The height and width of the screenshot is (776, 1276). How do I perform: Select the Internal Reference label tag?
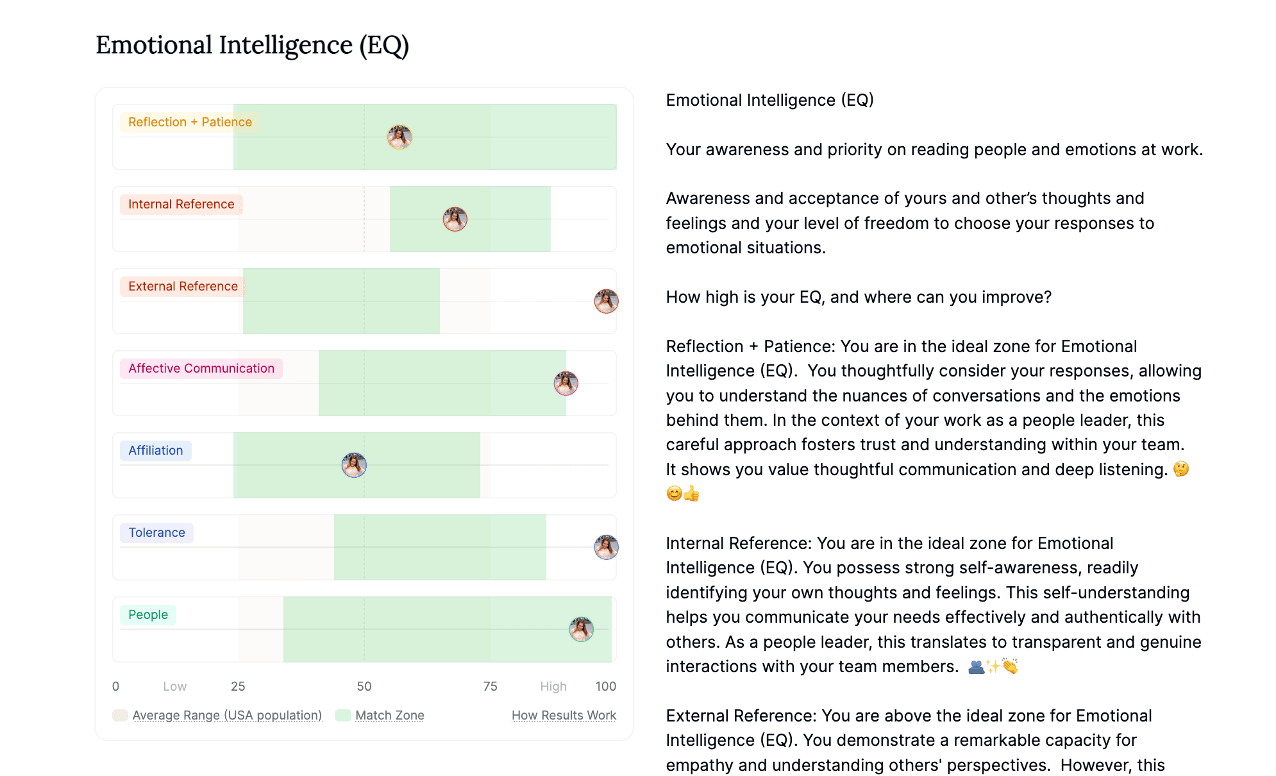[181, 204]
